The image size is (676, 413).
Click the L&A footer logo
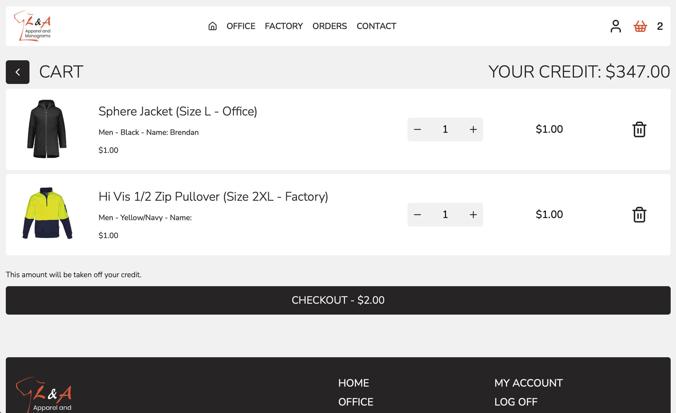click(x=45, y=394)
